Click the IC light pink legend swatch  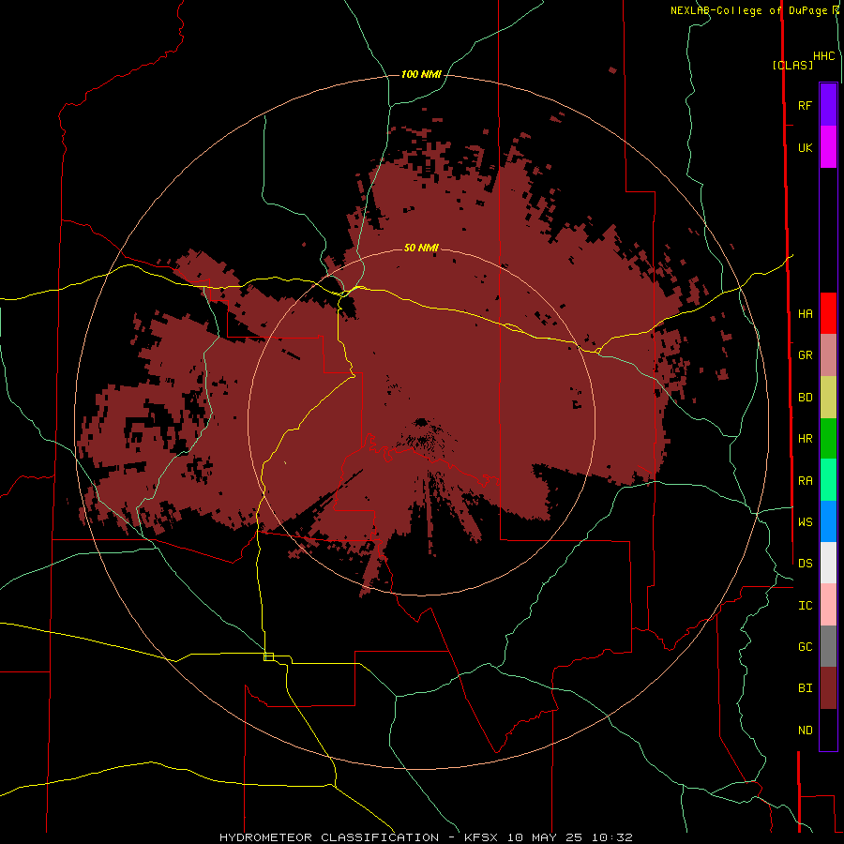828,605
